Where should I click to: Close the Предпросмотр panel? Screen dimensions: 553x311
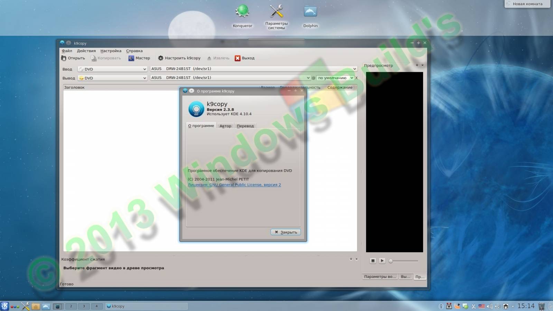click(x=422, y=65)
